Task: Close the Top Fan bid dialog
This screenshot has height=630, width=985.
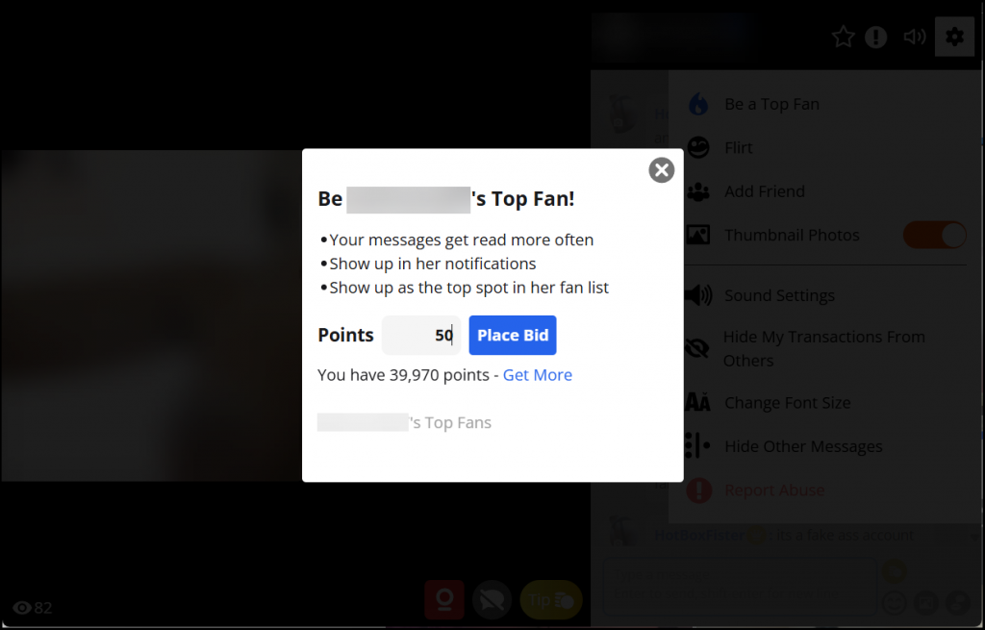Action: coord(661,170)
